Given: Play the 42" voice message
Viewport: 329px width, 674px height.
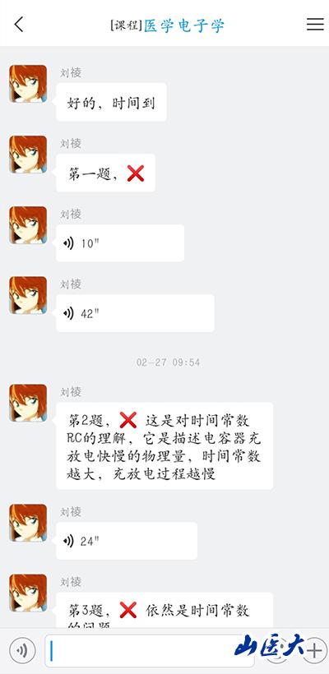Looking at the screenshot, I should coord(135,313).
